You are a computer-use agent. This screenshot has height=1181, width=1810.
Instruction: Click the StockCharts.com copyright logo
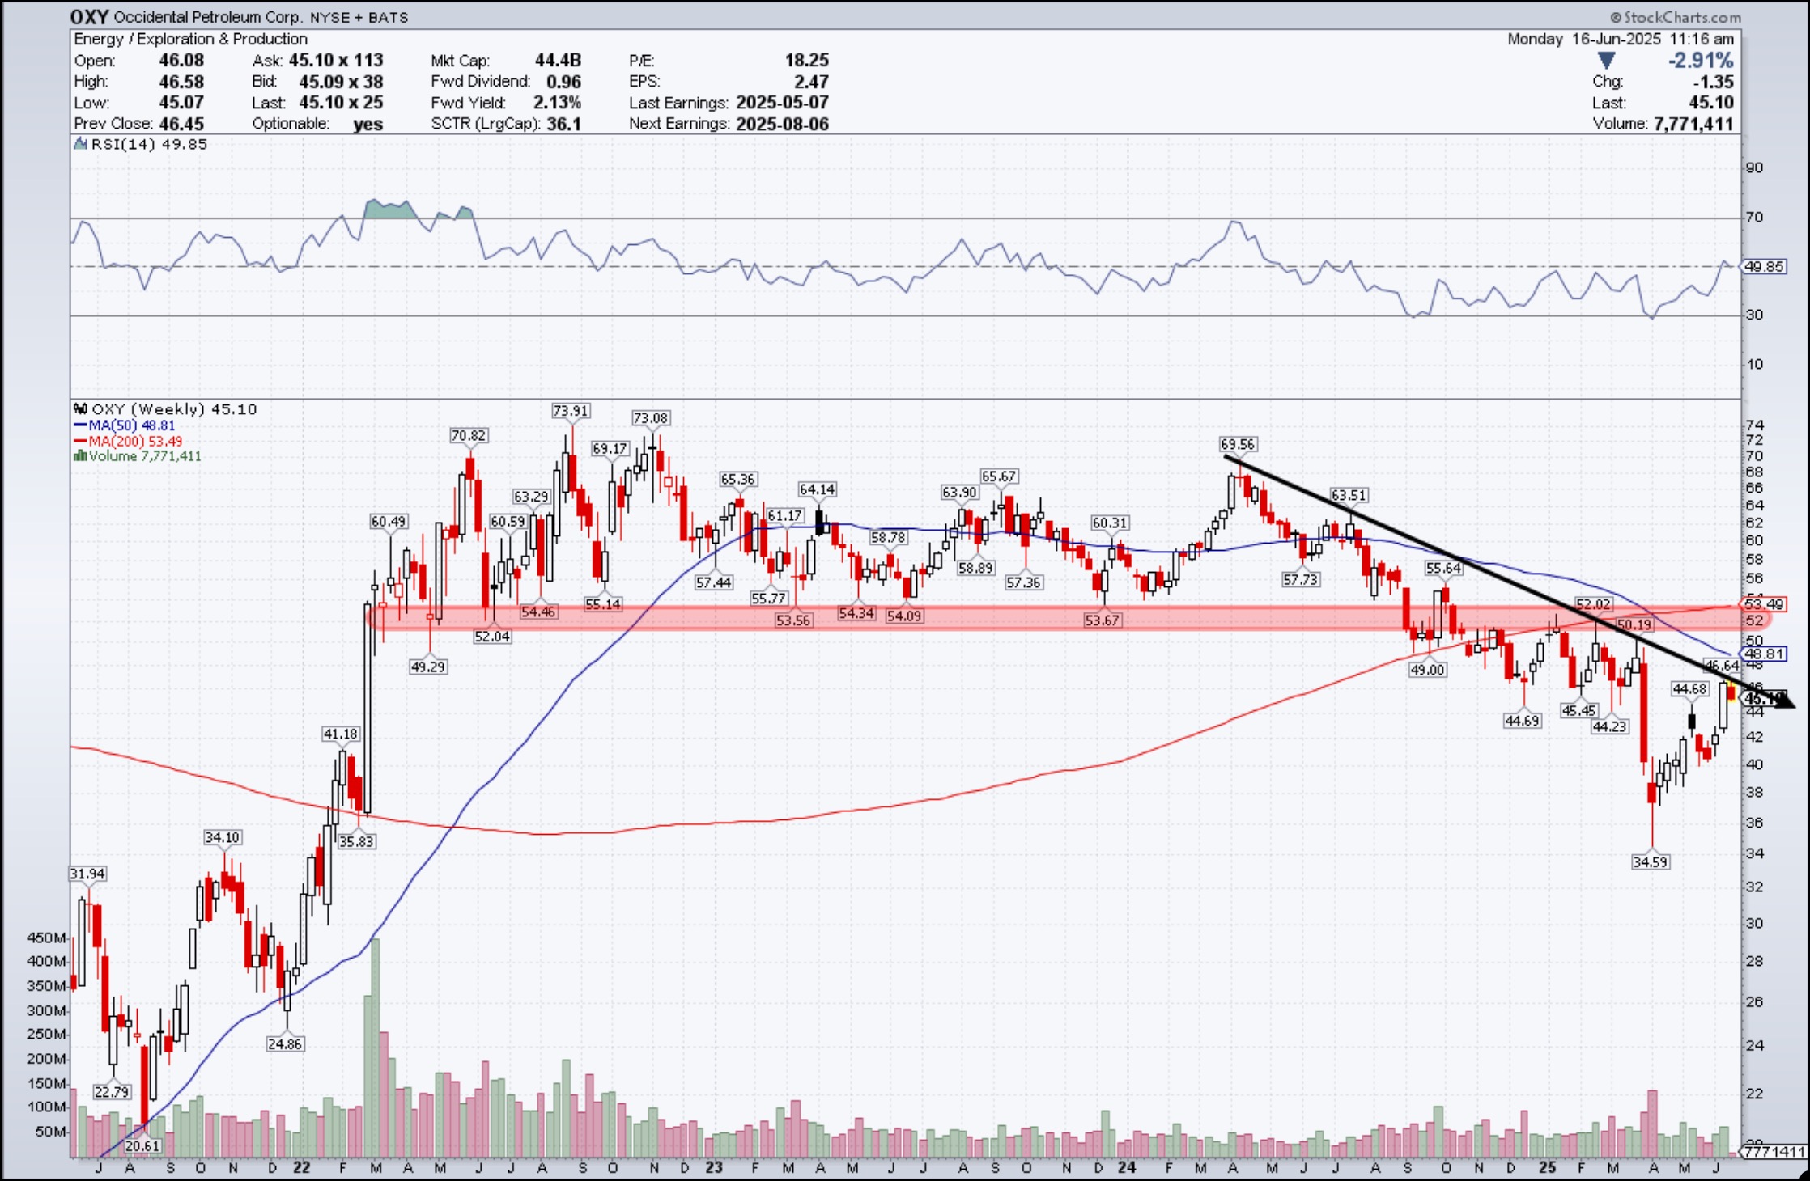click(x=1675, y=17)
